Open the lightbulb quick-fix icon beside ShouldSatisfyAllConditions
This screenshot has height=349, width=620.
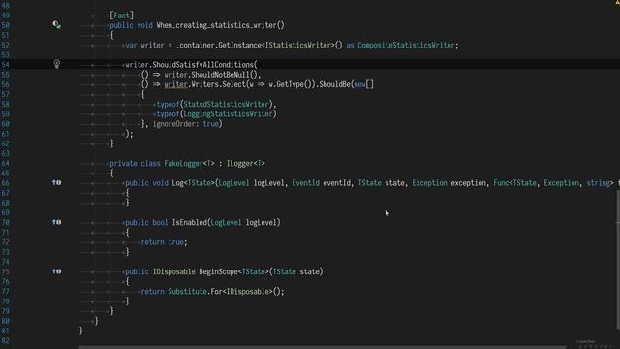(x=56, y=64)
